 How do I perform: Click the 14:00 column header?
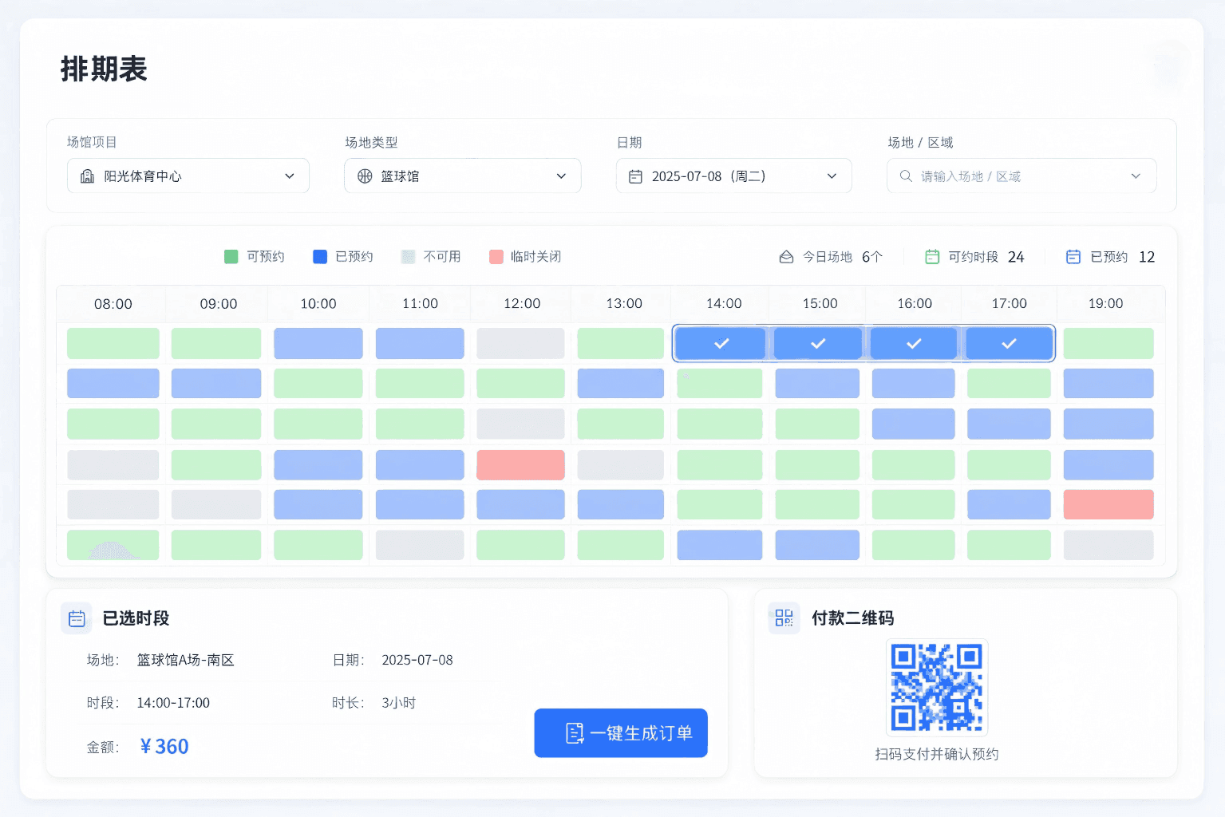[x=724, y=304]
